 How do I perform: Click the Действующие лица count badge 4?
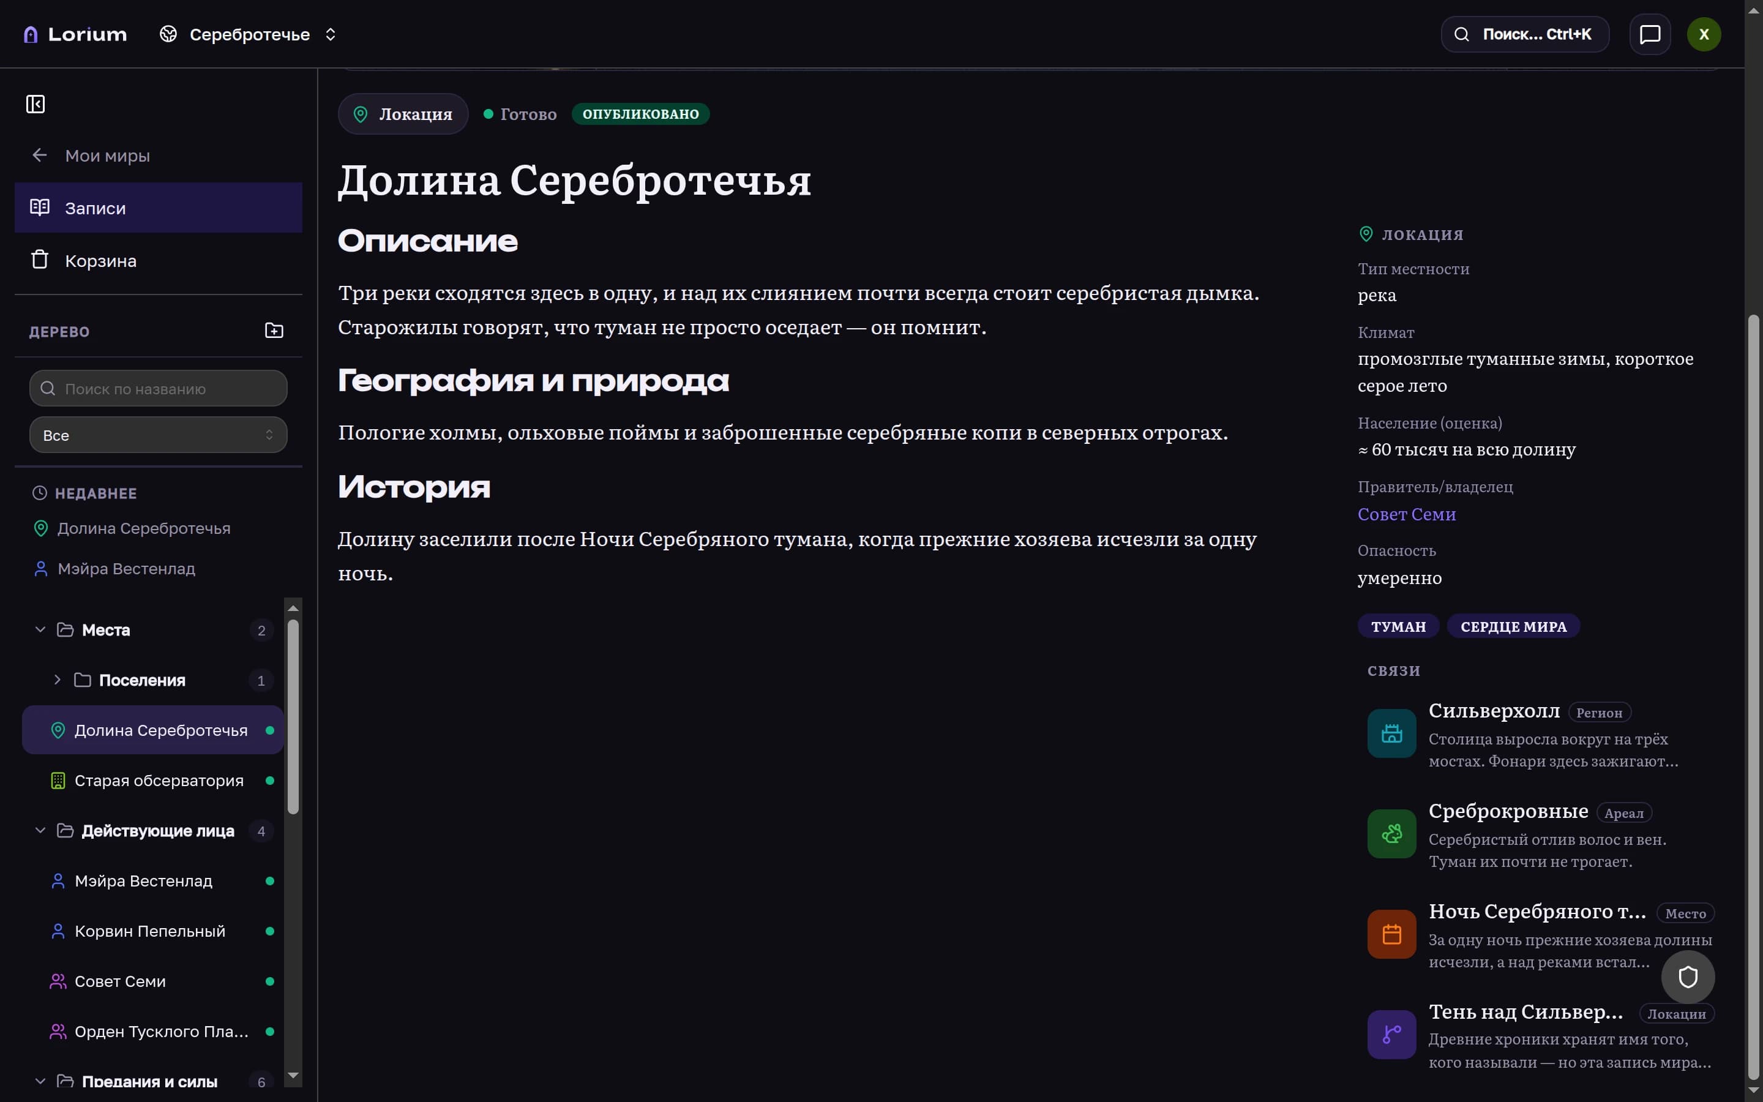coord(261,831)
